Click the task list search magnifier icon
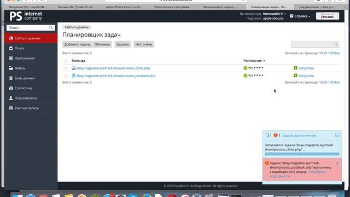The width and height of the screenshot is (350, 197). tap(336, 44)
